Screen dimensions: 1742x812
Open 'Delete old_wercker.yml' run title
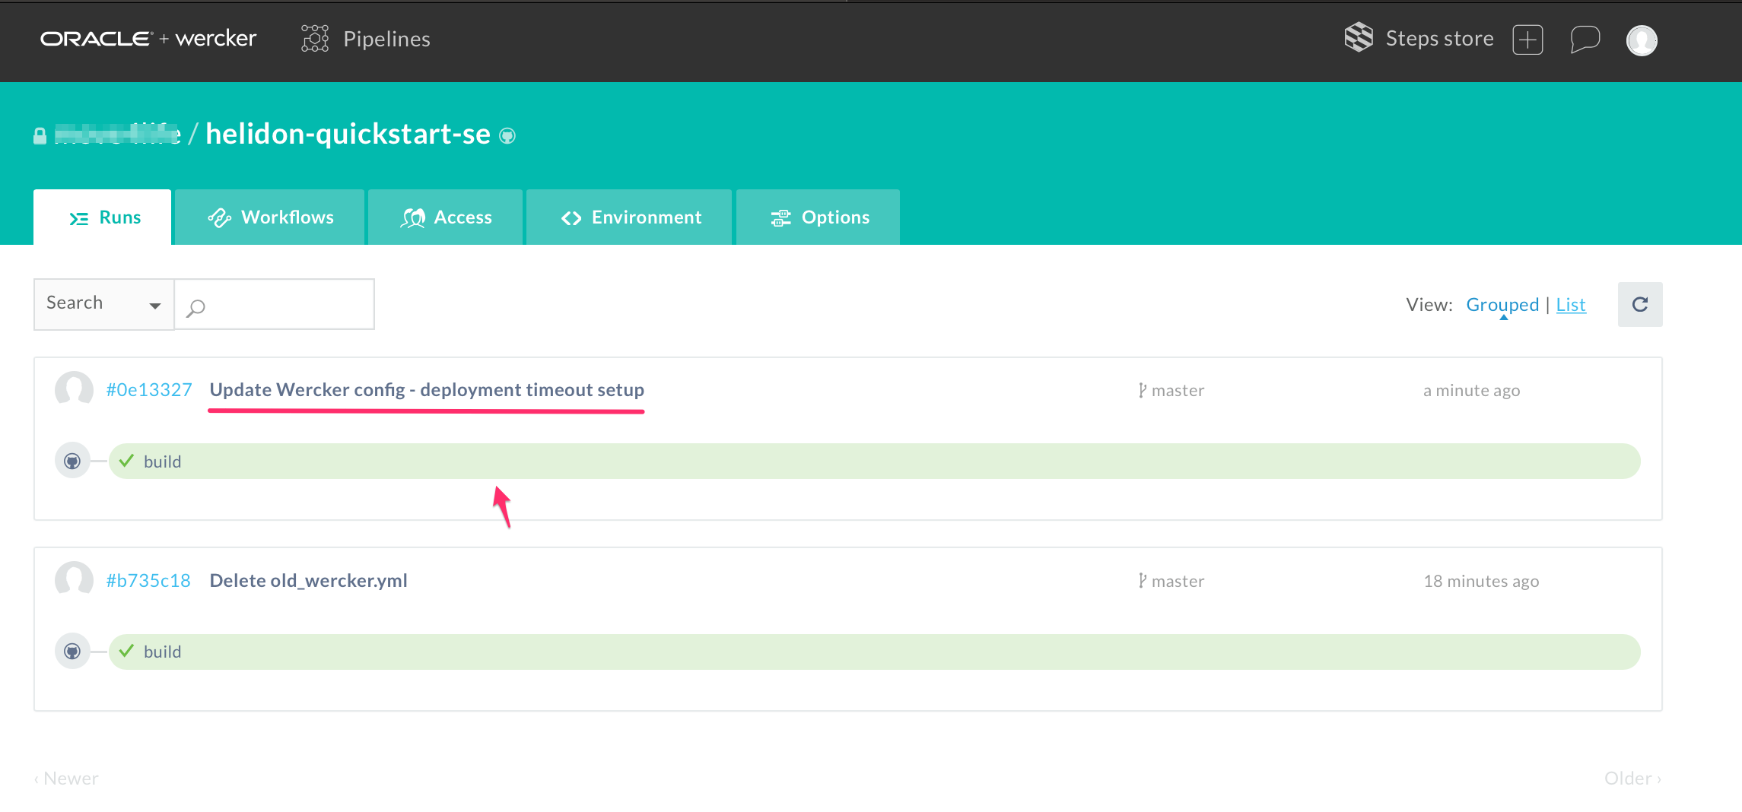click(309, 581)
